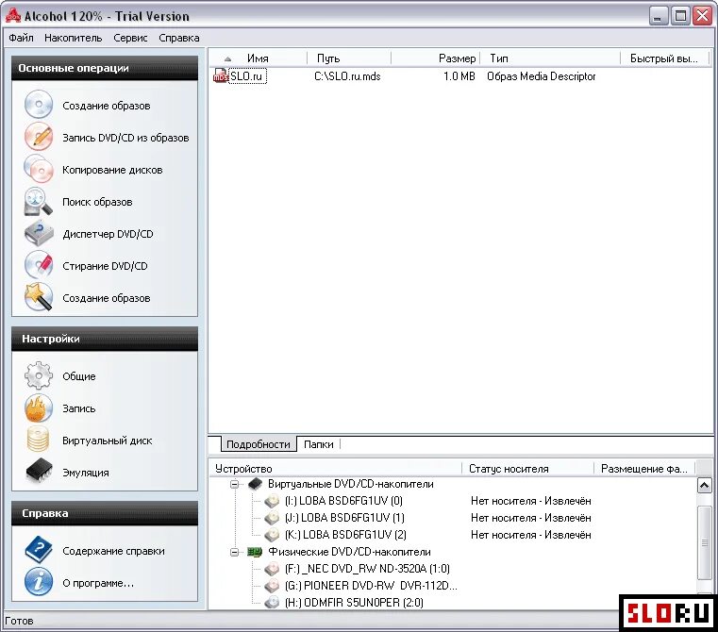Viewport: 718px width, 632px height.
Task: Click the Диспетчер DVD/CD drive icon
Action: click(39, 233)
